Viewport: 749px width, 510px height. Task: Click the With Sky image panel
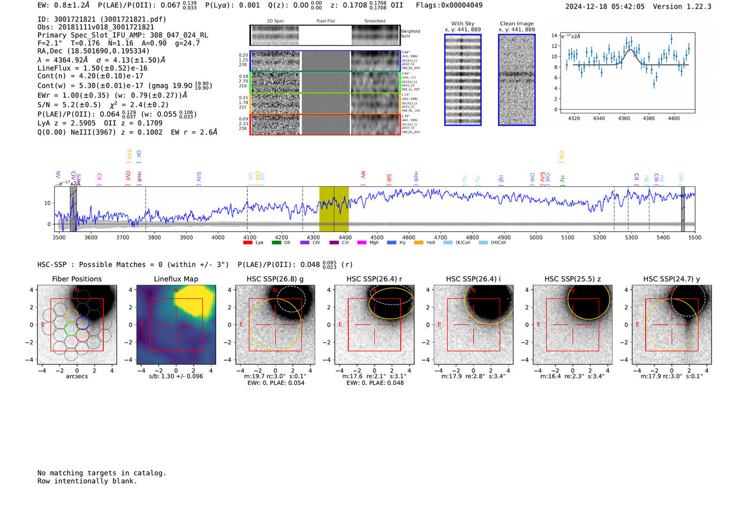click(463, 80)
